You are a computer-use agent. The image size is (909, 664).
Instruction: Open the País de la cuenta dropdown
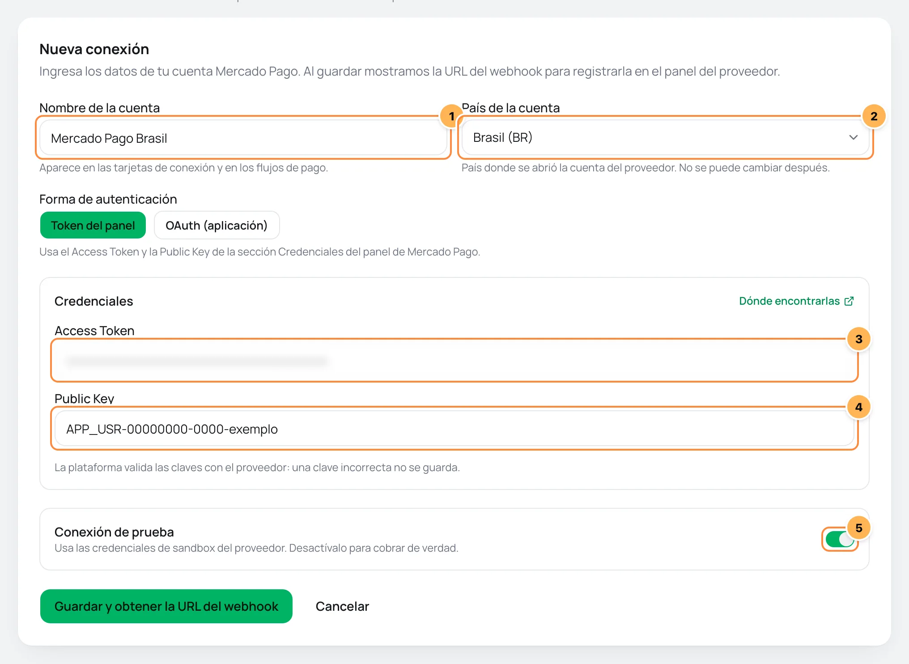pyautogui.click(x=665, y=138)
